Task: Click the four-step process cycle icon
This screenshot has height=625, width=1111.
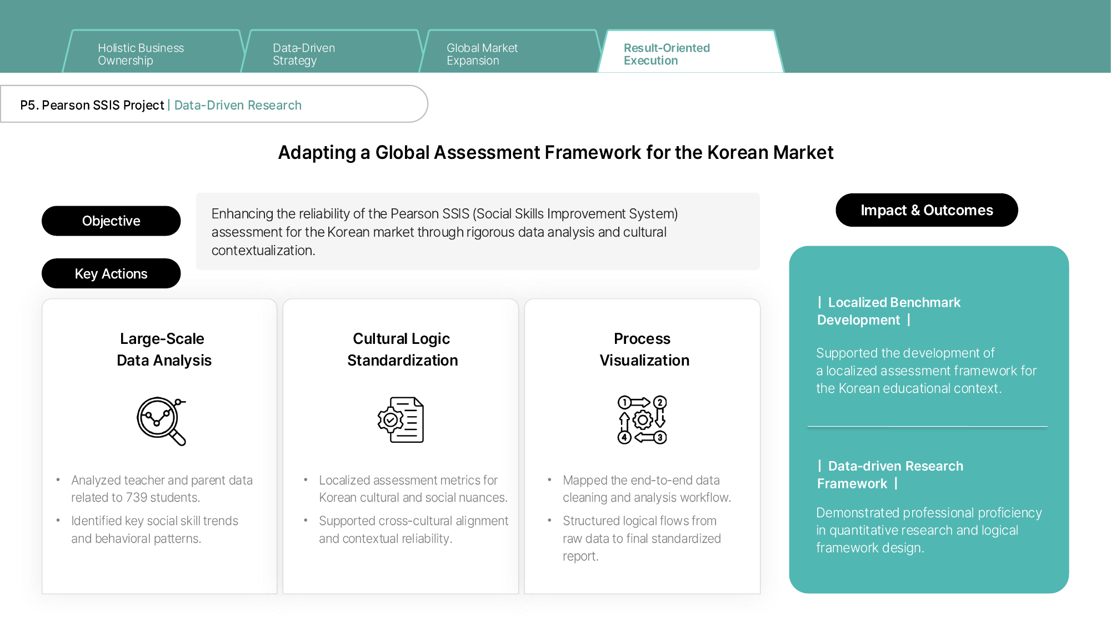Action: pyautogui.click(x=642, y=419)
